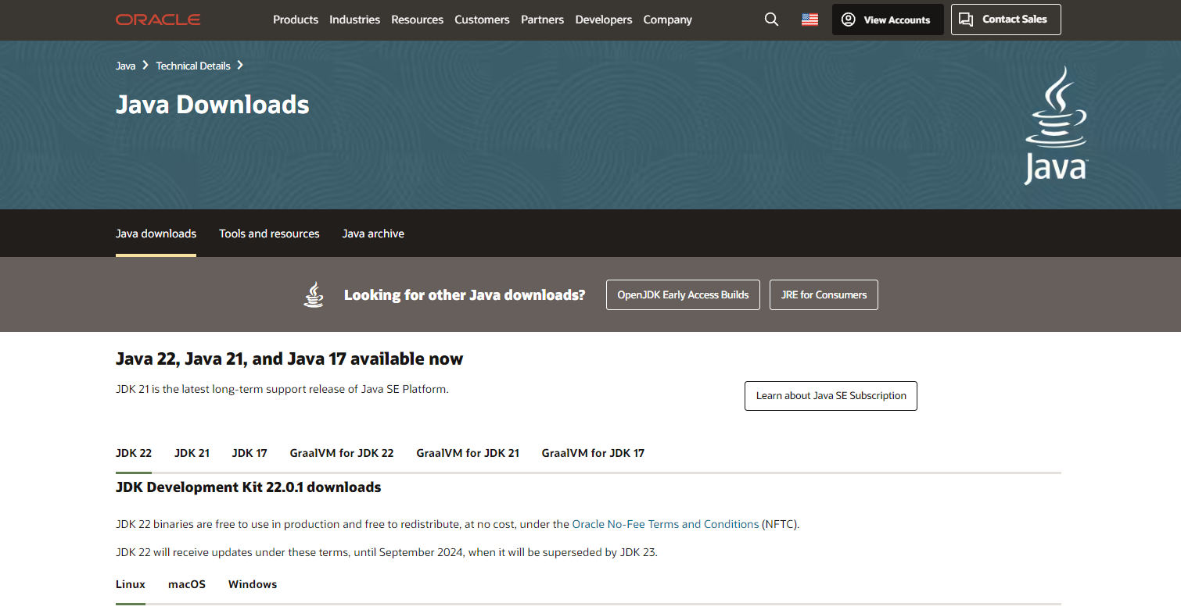Open the Partners menu
Image resolution: width=1181 pixels, height=610 pixels.
point(542,20)
